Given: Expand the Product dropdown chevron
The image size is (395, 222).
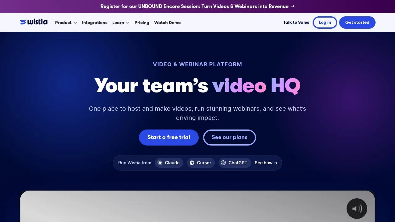Looking at the screenshot, I should (75, 23).
